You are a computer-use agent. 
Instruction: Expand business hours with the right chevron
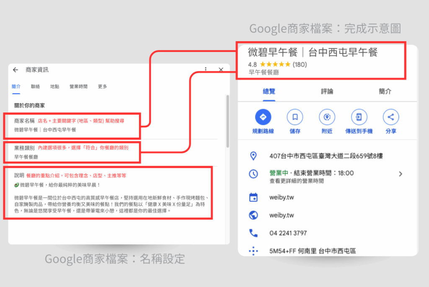pos(400,173)
